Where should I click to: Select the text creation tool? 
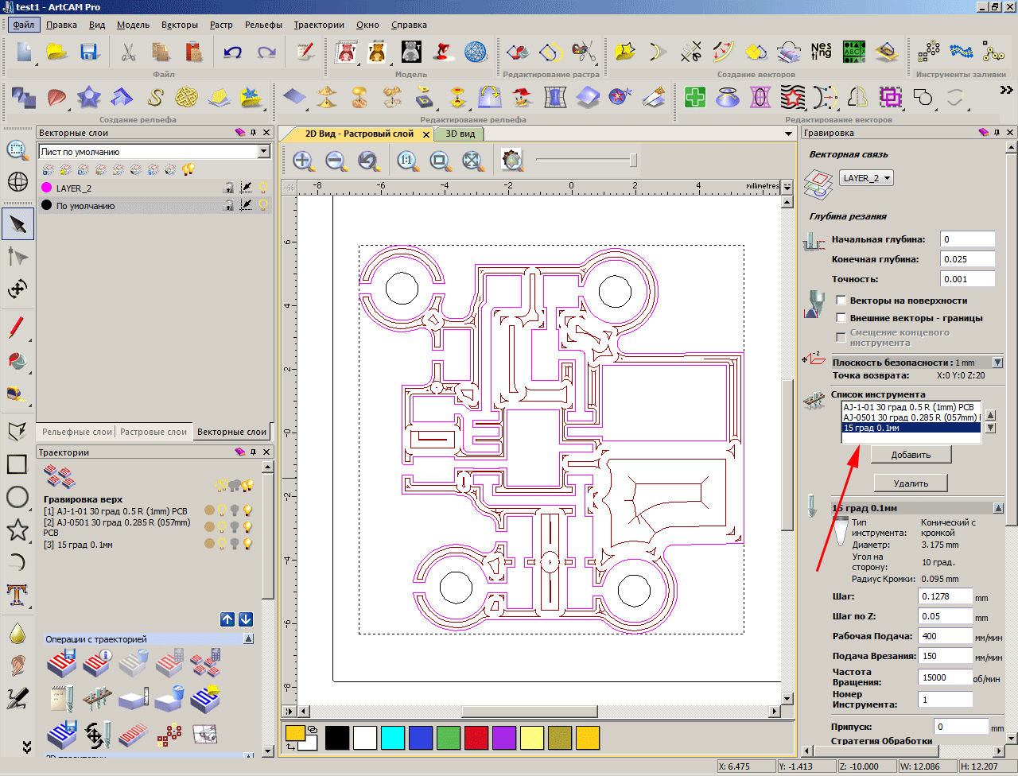(x=17, y=593)
